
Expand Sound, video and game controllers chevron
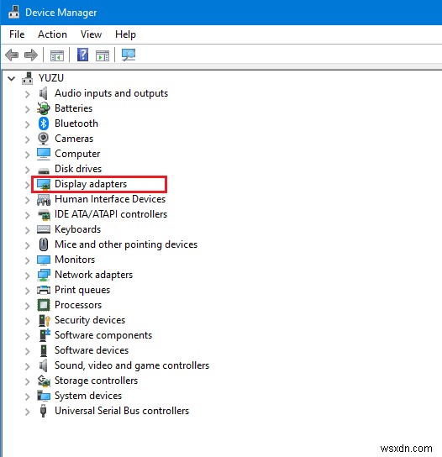point(28,366)
